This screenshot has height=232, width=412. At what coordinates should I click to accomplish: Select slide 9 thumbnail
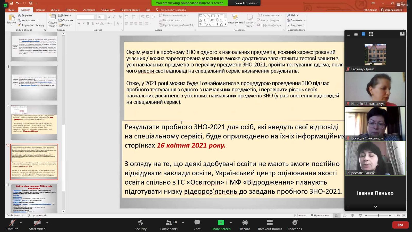click(34, 122)
